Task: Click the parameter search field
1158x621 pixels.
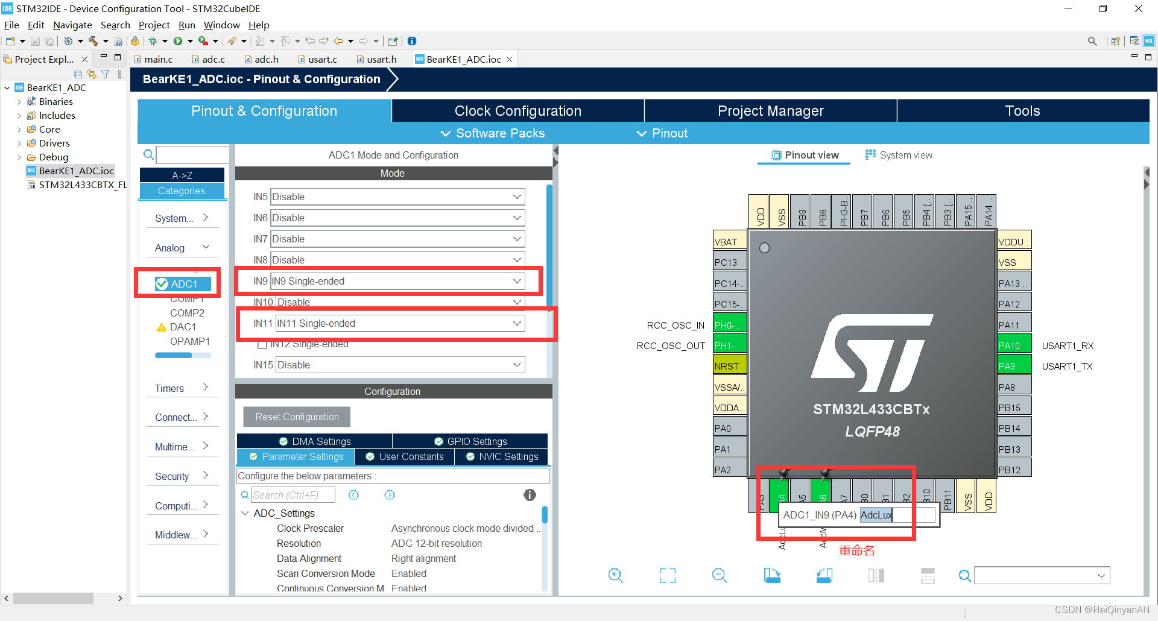Action: point(293,494)
